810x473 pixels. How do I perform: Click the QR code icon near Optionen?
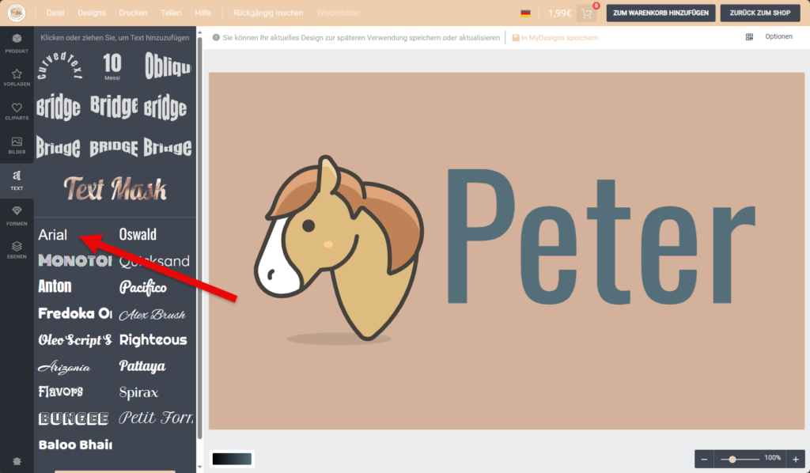[749, 37]
